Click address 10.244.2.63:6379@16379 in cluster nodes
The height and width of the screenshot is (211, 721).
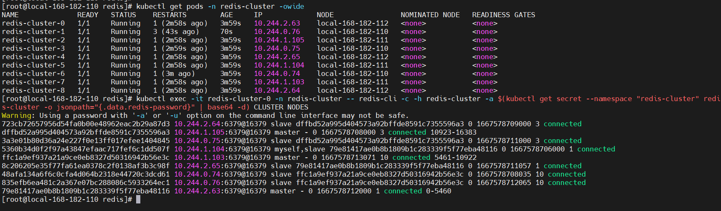220,191
